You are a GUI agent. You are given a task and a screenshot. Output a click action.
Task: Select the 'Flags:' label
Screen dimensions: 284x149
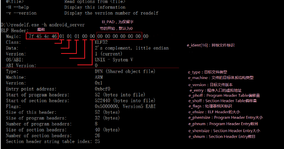point(13,107)
